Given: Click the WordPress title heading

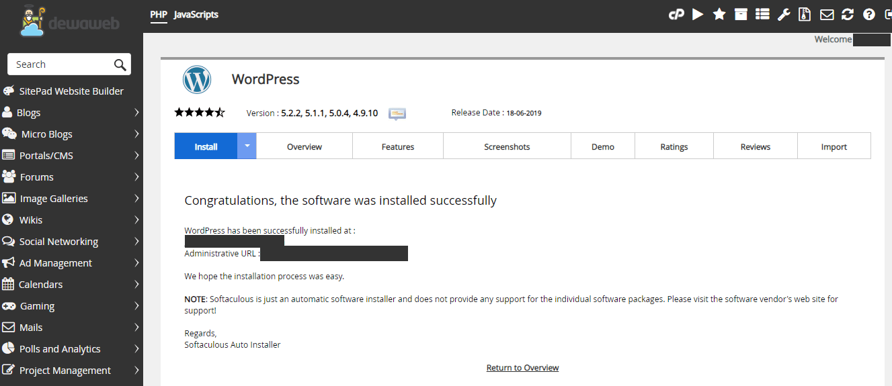Looking at the screenshot, I should (x=266, y=79).
